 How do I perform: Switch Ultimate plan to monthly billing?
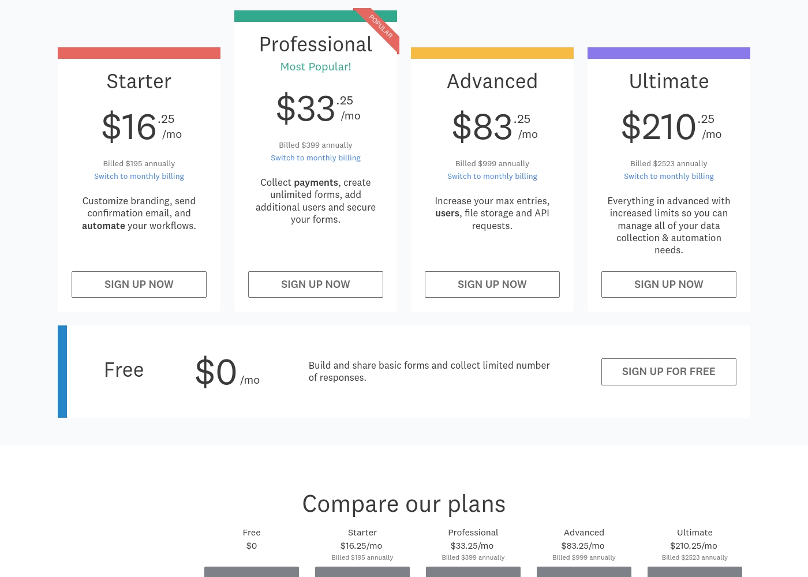(x=669, y=177)
